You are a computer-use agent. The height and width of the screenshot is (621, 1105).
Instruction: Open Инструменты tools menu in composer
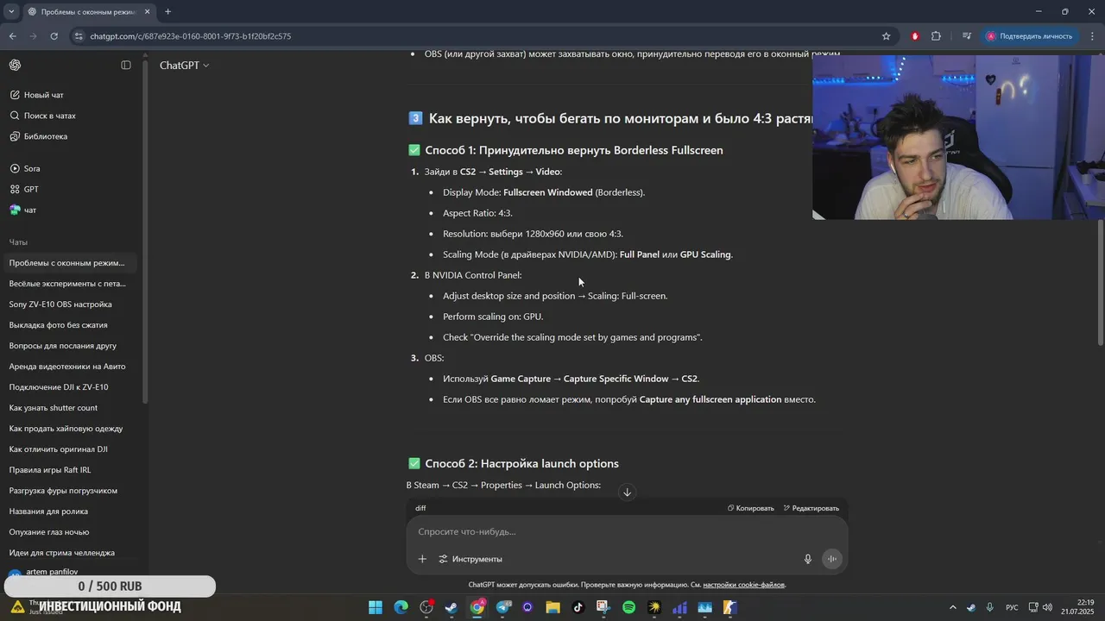pos(470,559)
